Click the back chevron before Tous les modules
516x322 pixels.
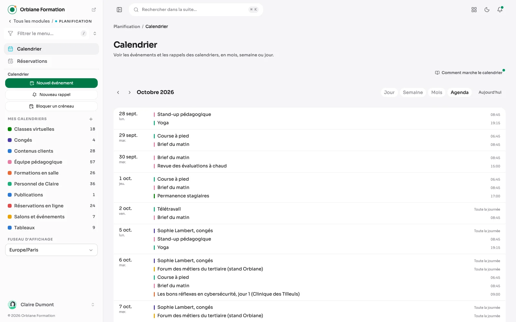click(x=10, y=21)
